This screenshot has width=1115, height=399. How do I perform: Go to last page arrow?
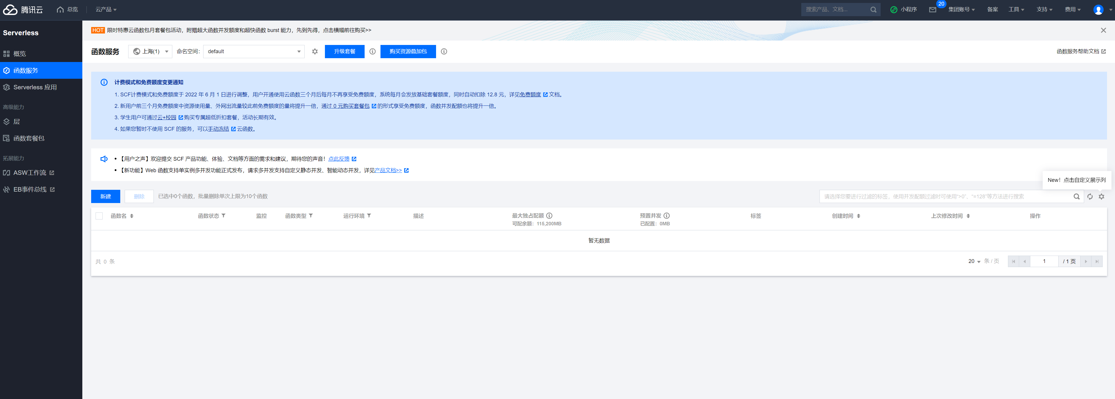pos(1097,261)
